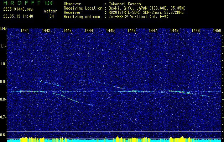This screenshot has width=224, height=142.
Task: Click the Receiving Location label
Action: (83, 8)
